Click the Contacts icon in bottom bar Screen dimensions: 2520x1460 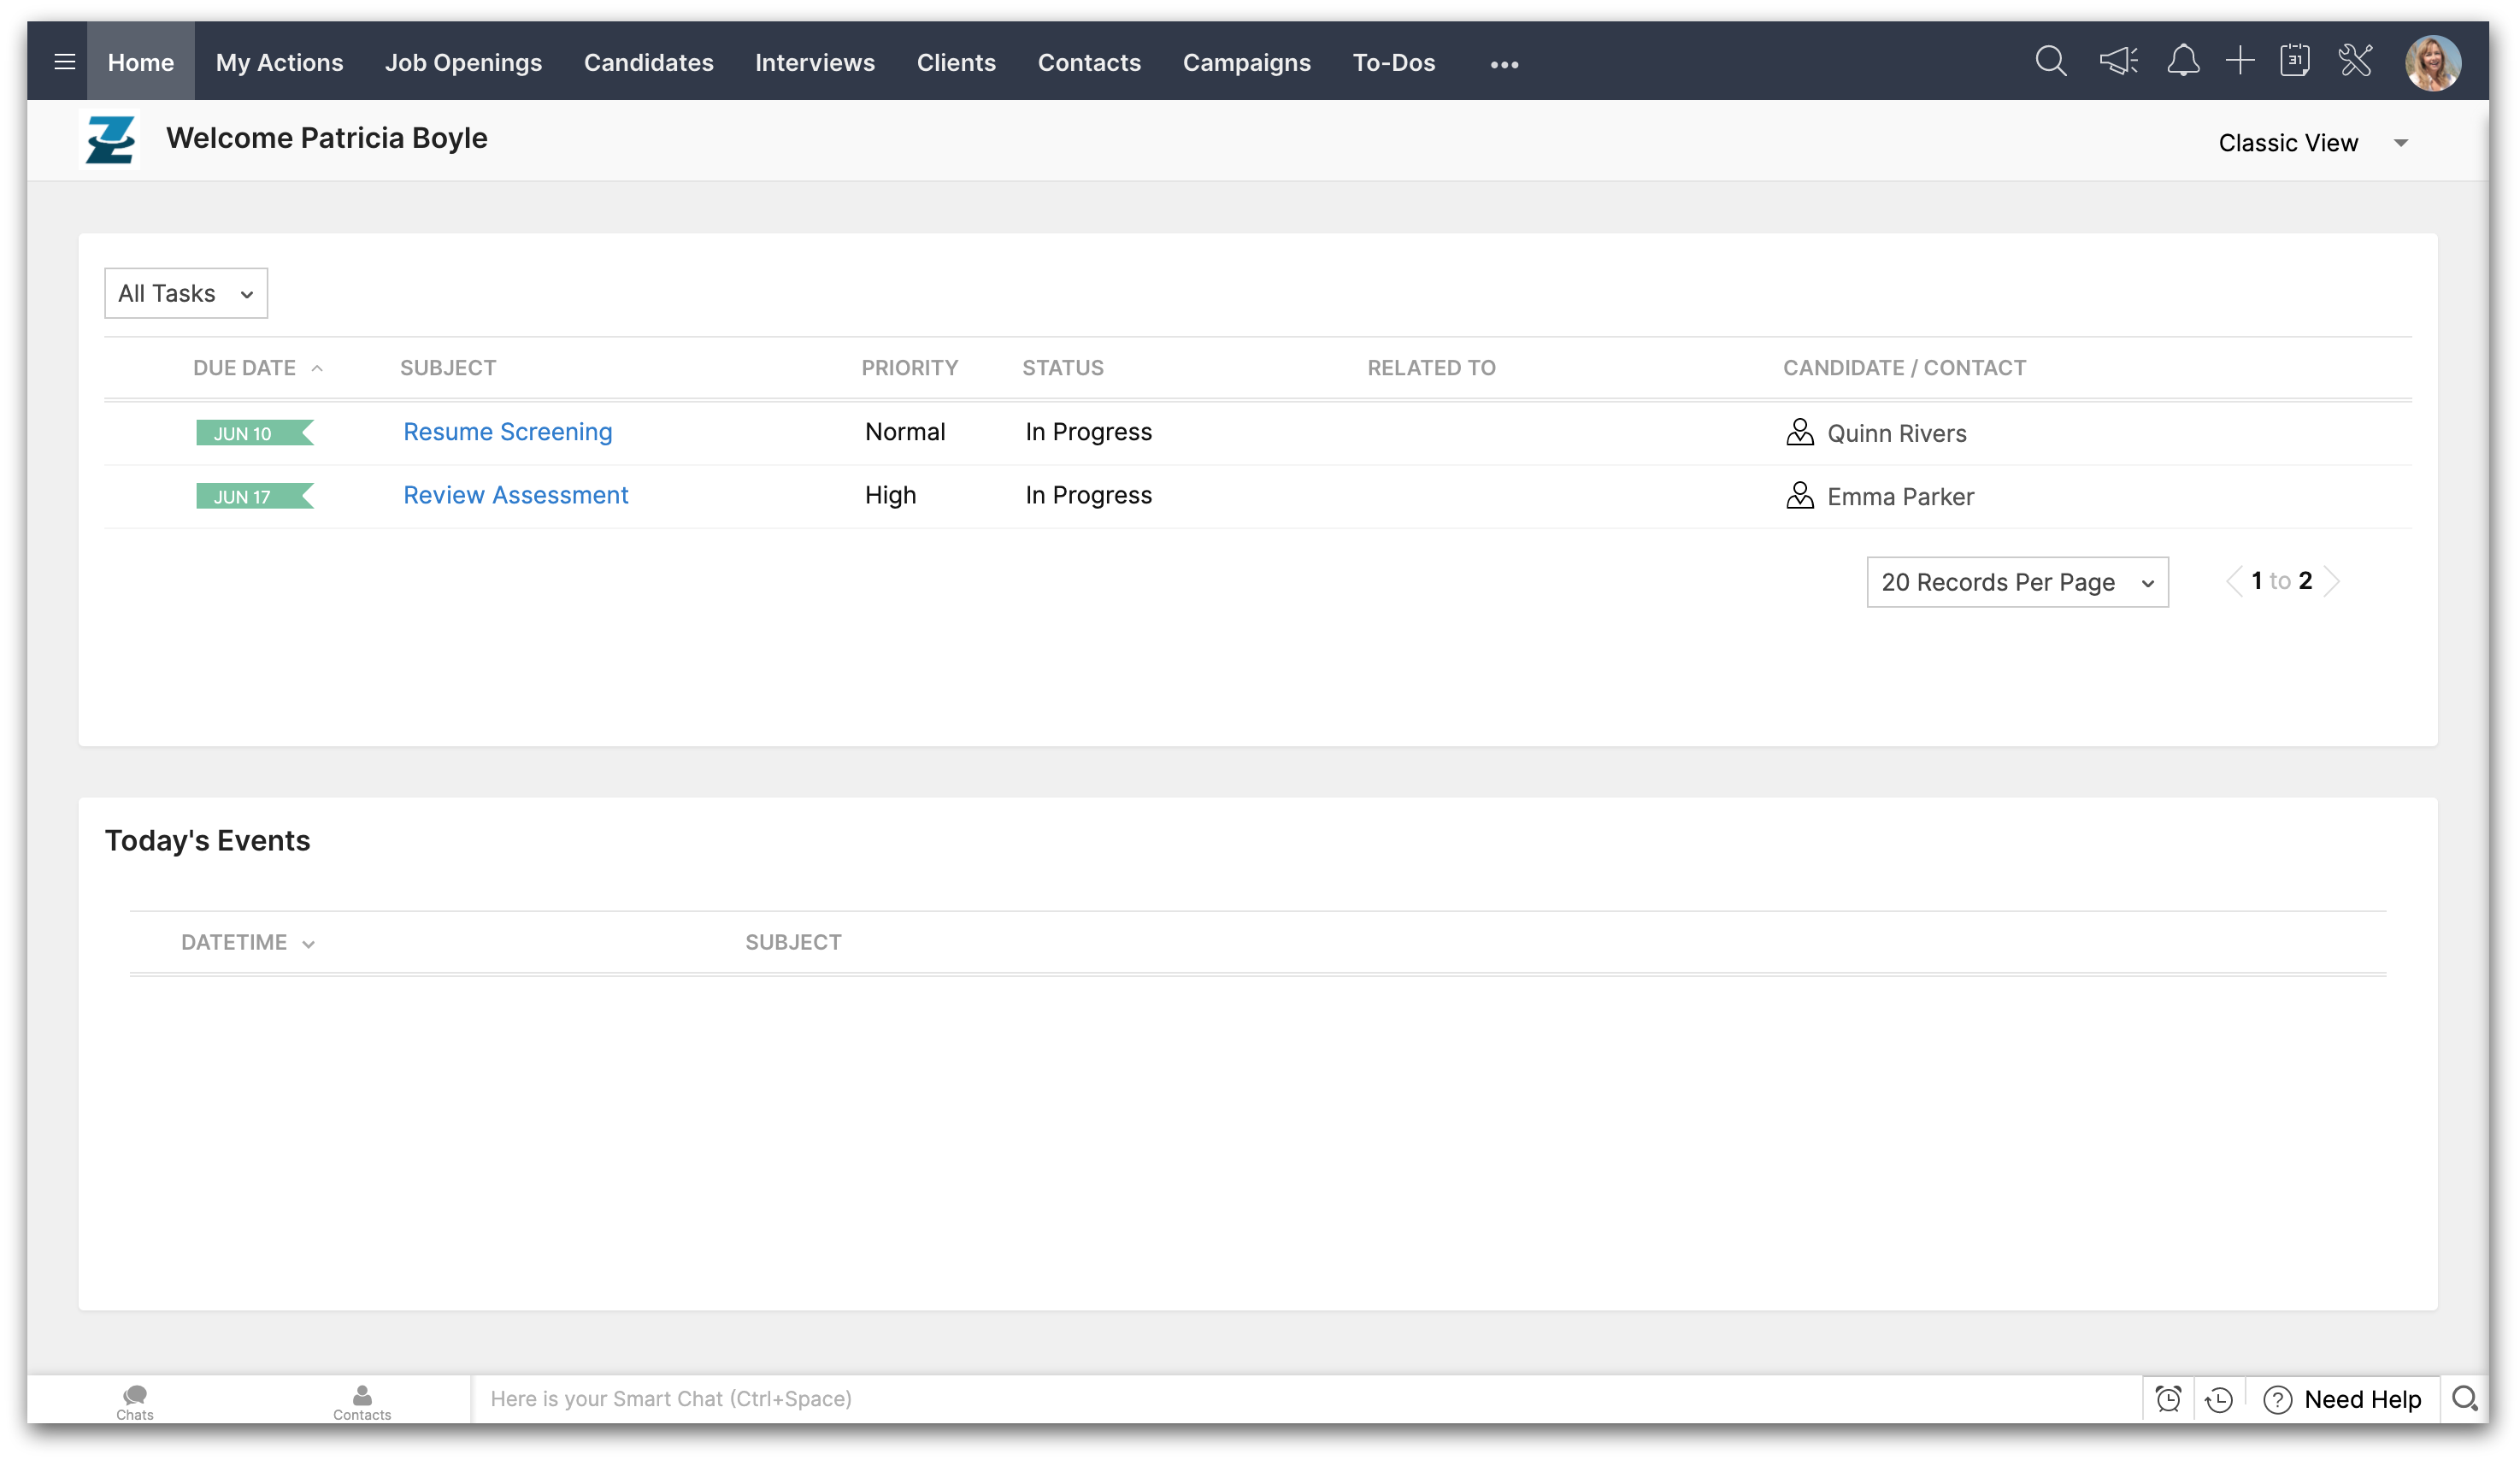tap(362, 1401)
